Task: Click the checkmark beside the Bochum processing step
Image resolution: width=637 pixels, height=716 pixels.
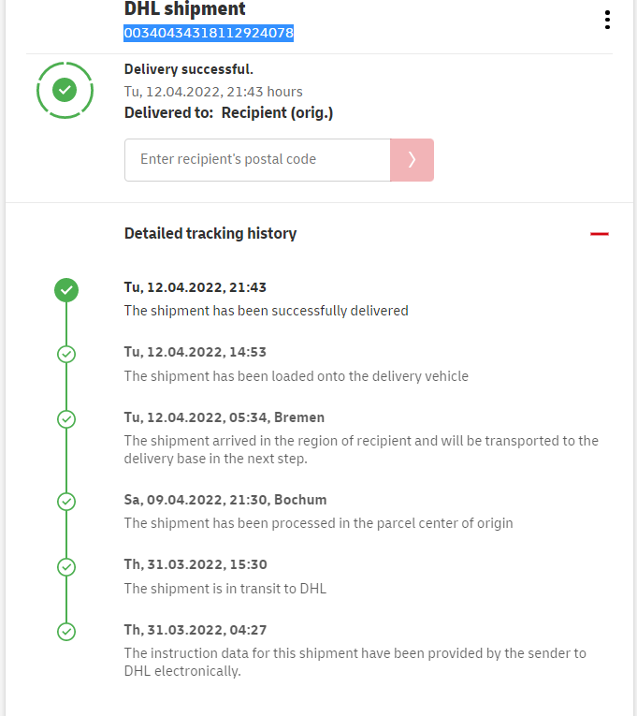Action: coord(66,502)
